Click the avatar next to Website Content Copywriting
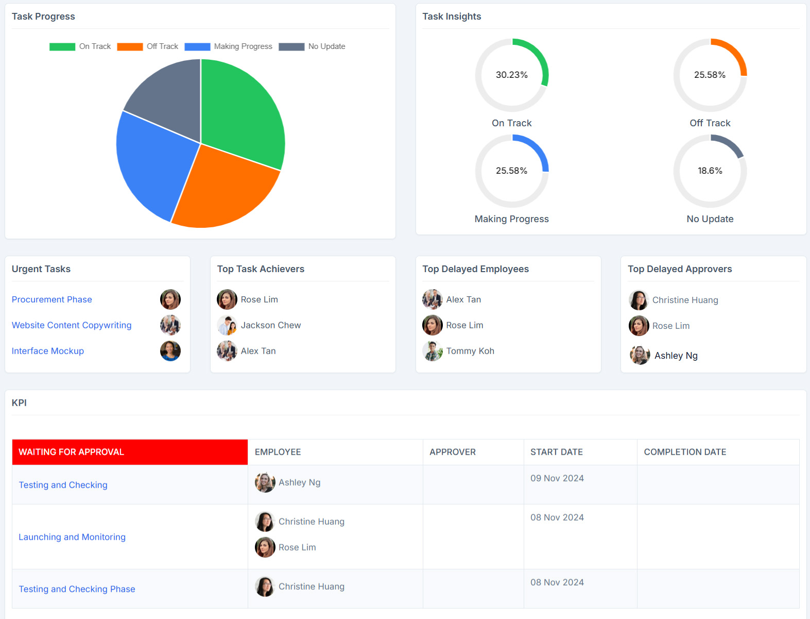The height and width of the screenshot is (619, 810). point(170,325)
